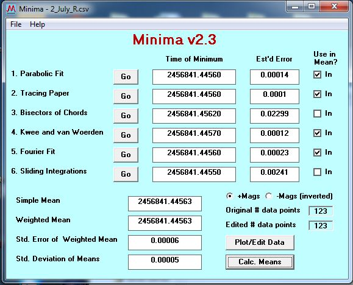Click Fourier Fit error field 0.00023
Viewport: 353px width, 285px height.
(274, 155)
